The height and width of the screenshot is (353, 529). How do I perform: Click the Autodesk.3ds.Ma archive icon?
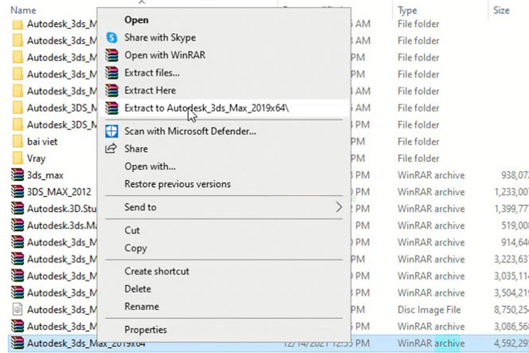(17, 225)
